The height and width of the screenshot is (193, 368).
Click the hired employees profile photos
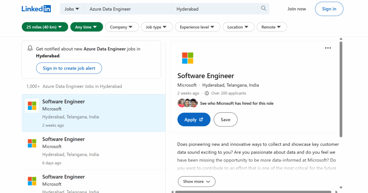(x=188, y=103)
